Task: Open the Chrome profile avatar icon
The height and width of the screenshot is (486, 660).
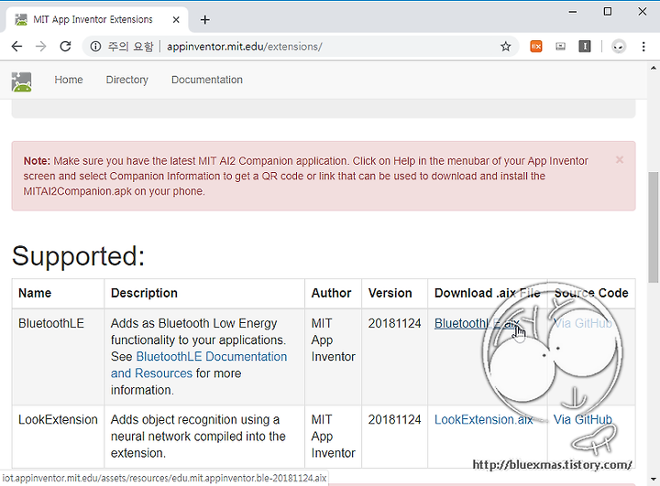Action: coord(619,47)
